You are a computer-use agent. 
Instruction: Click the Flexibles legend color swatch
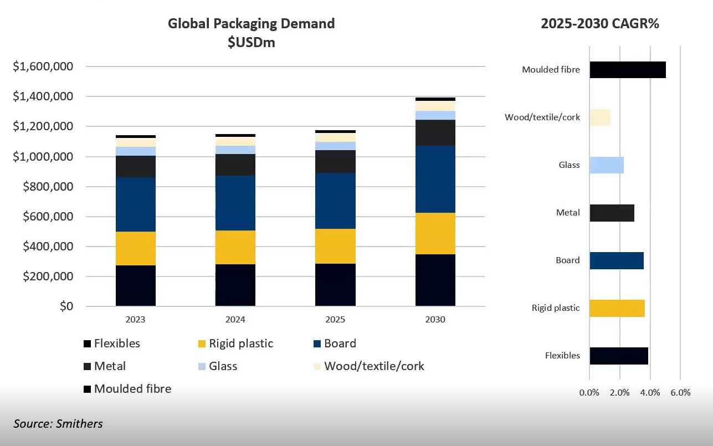(x=87, y=344)
